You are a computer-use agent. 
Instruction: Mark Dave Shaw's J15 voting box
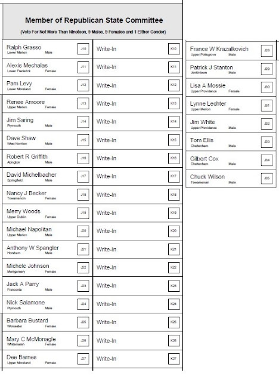point(83,140)
